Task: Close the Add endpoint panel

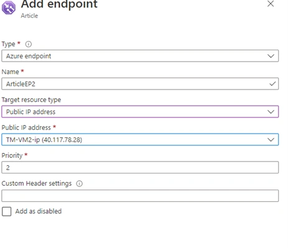Action: tap(271, 4)
